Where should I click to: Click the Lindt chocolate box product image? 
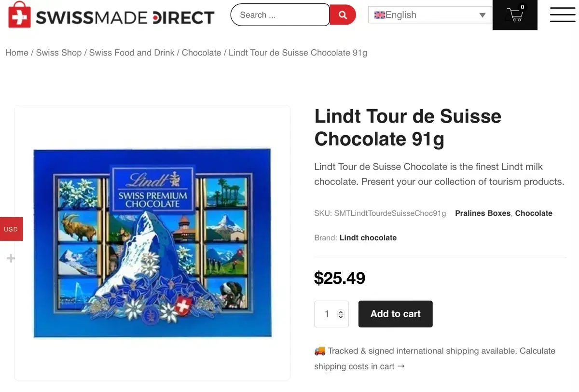[x=152, y=243]
